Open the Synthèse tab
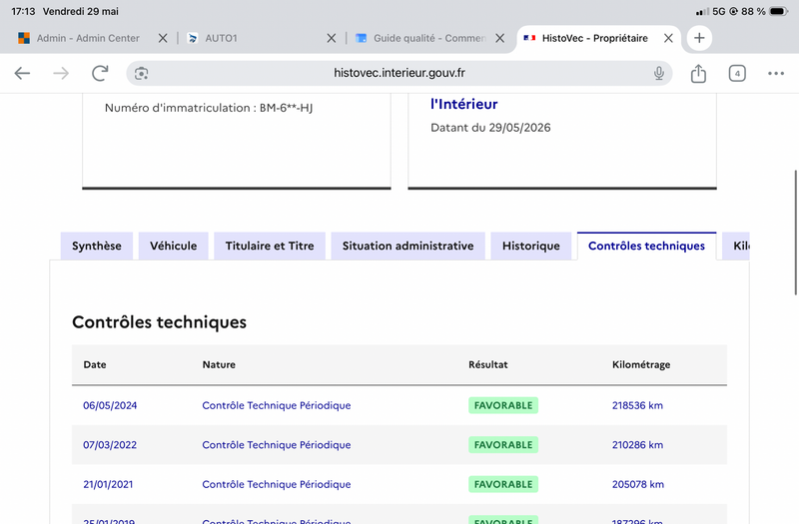799x524 pixels. pos(97,246)
